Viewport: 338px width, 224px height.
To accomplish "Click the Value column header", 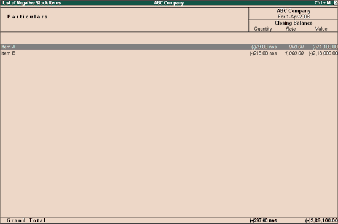I will click(321, 29).
